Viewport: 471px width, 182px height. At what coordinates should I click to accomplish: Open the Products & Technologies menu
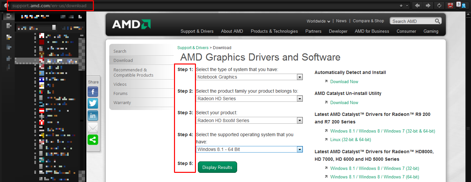coord(274,31)
